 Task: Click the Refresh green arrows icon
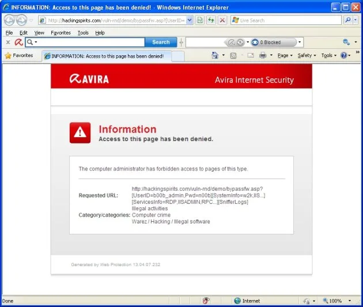[x=211, y=20]
